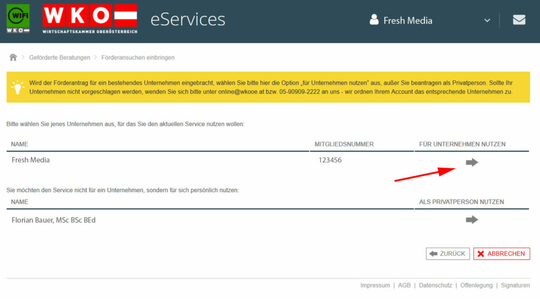Select the FÜR UNTERNEHMEN NUTZEN column header
The height and width of the screenshot is (299, 540).
click(x=462, y=144)
